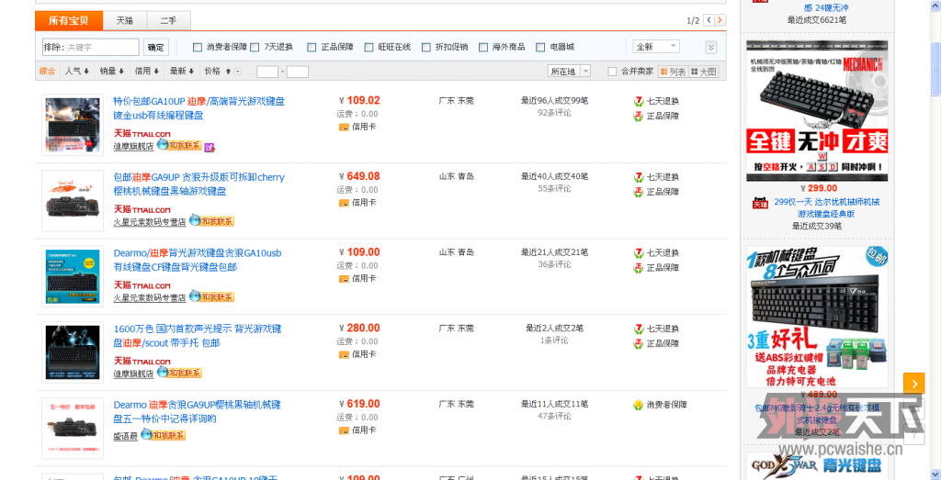Click the 确定 exclude button
The width and height of the screenshot is (941, 480).
point(156,47)
